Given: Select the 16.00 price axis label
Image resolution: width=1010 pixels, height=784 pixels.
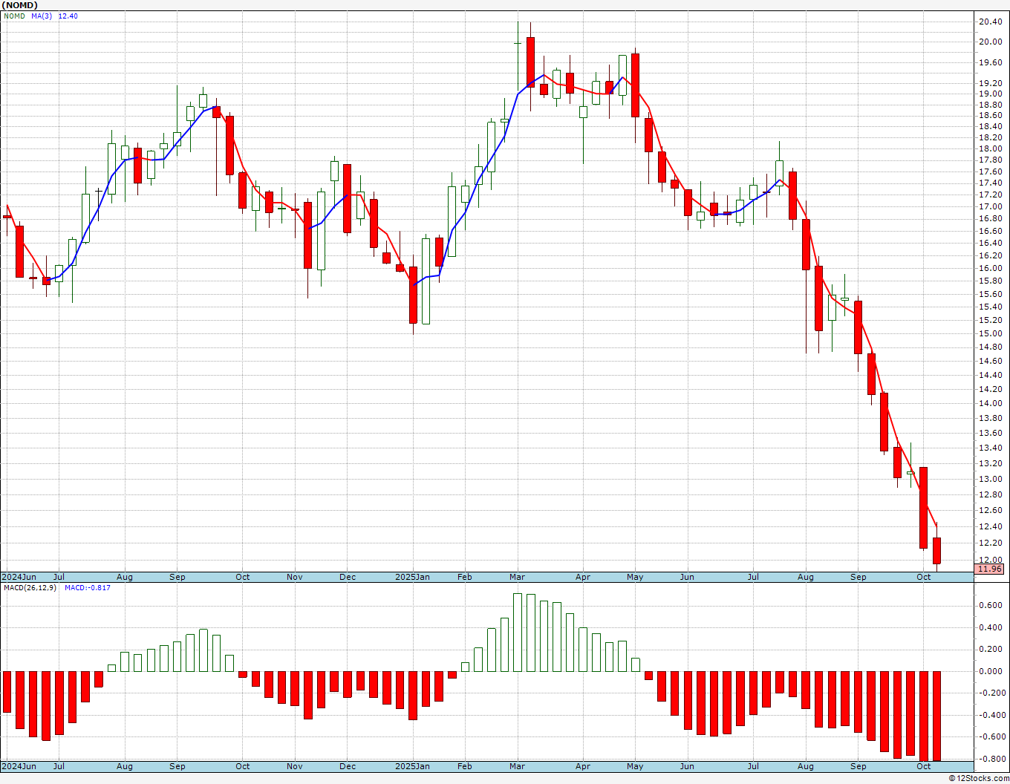Looking at the screenshot, I should coord(990,268).
